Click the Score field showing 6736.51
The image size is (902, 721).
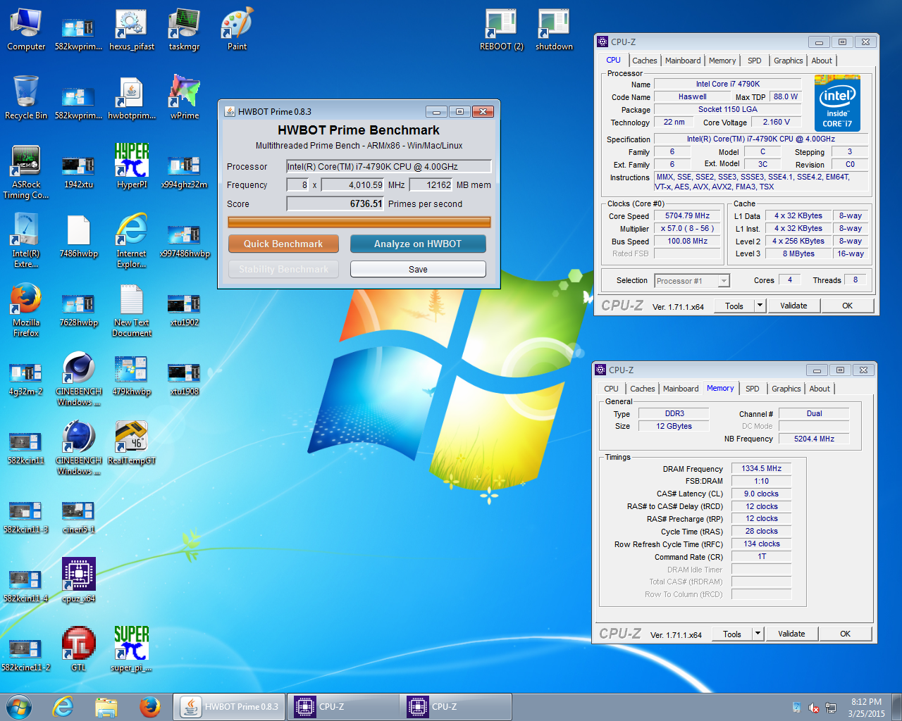[335, 203]
